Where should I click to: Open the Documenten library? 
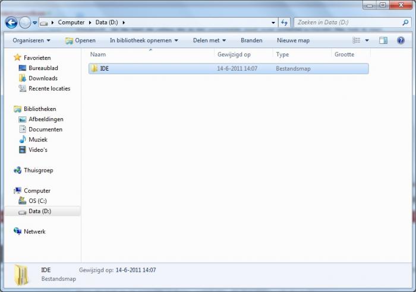tap(45, 129)
